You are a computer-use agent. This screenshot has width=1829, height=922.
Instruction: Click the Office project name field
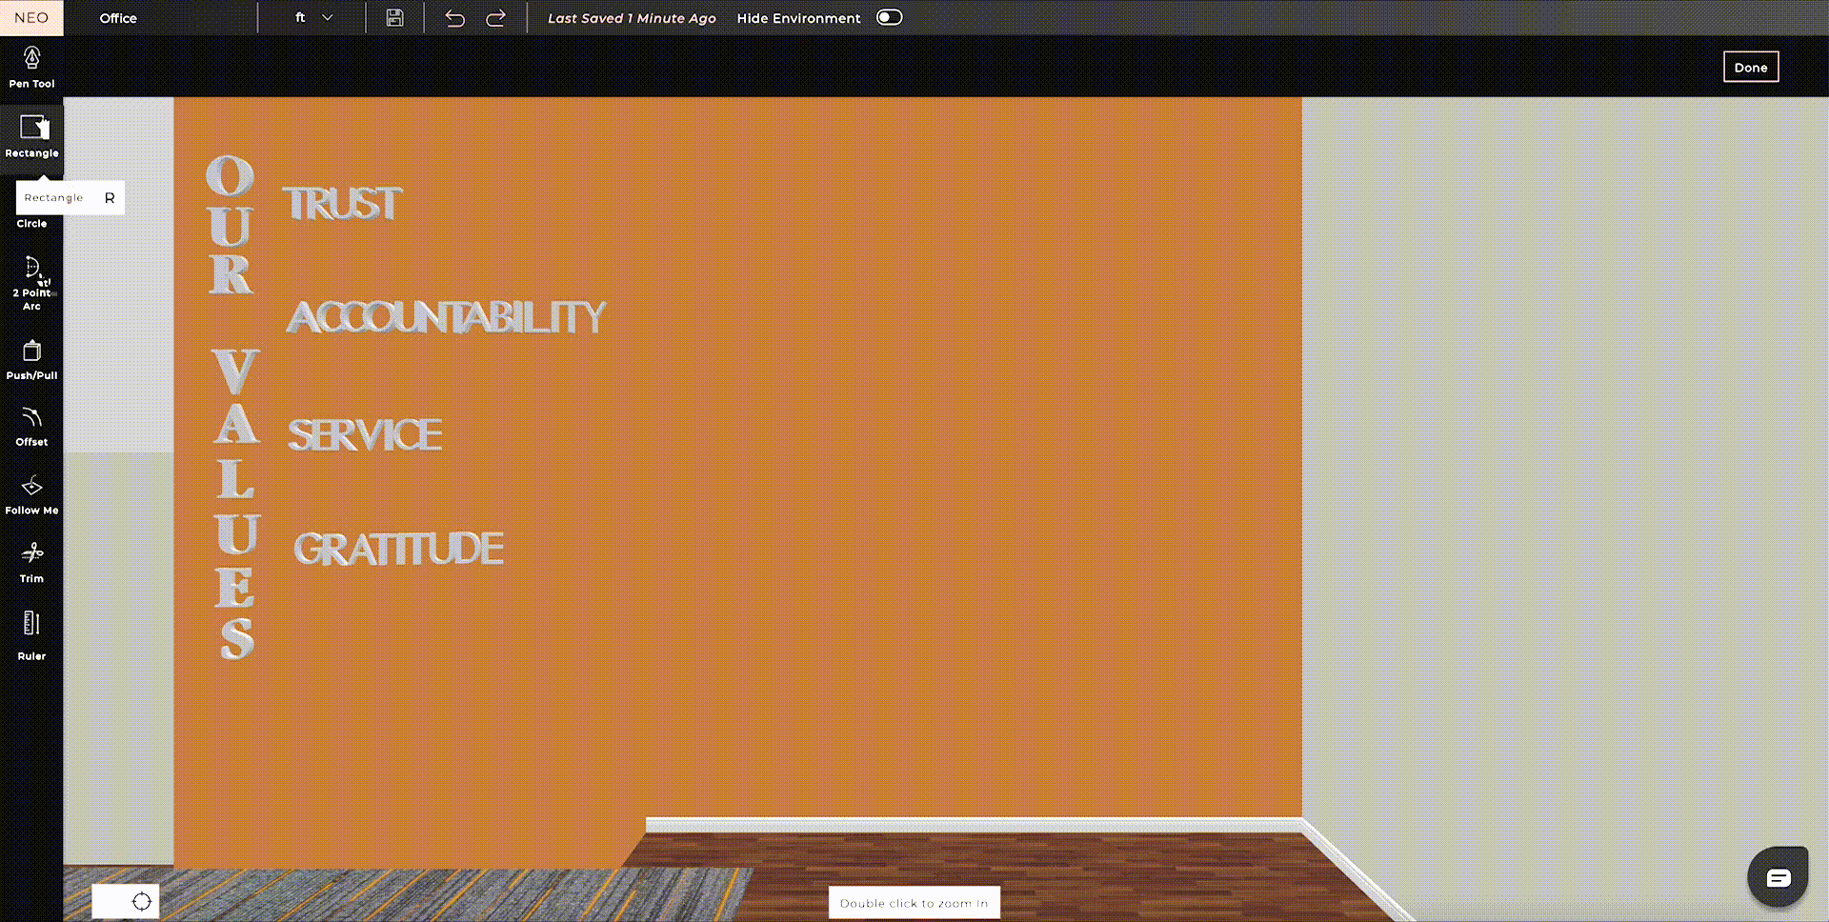(x=118, y=18)
